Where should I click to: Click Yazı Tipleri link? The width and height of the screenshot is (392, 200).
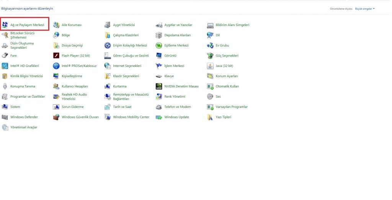pyautogui.click(x=224, y=117)
